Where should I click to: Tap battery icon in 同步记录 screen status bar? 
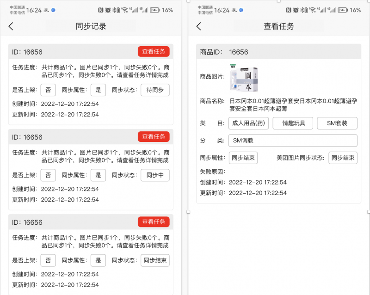[155, 10]
